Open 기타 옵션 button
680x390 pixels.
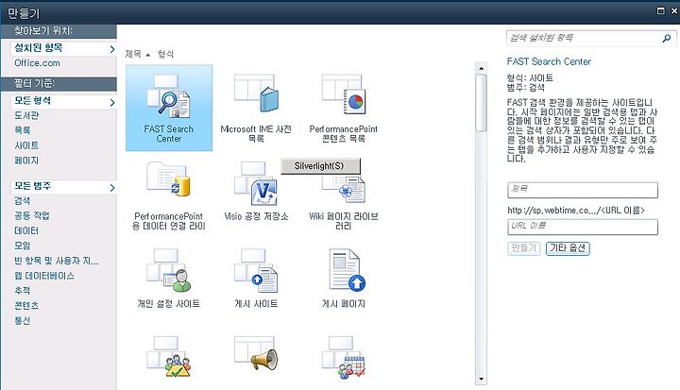568,248
